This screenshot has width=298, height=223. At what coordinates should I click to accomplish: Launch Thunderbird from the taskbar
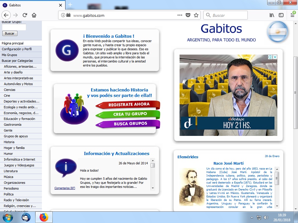tap(26, 217)
